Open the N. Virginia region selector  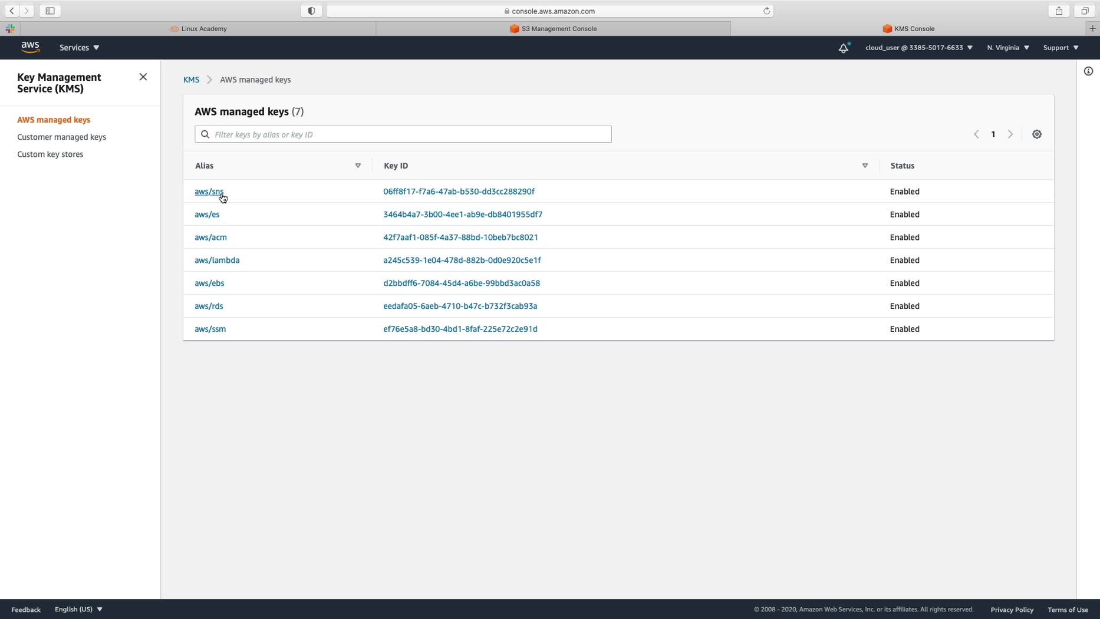click(1008, 48)
